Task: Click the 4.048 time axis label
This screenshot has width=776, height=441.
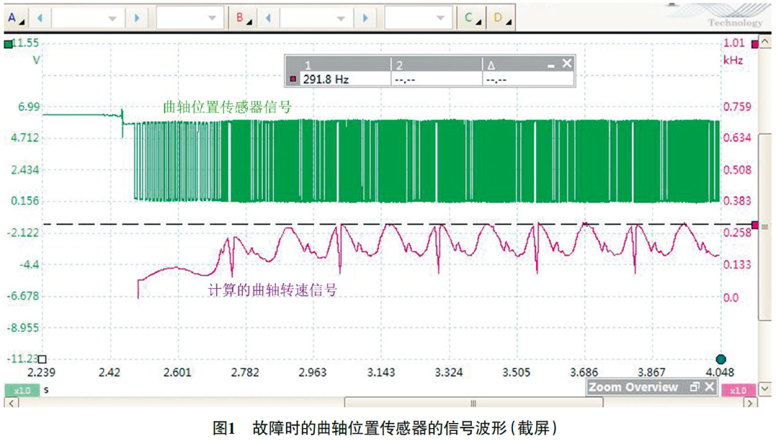Action: coord(720,372)
